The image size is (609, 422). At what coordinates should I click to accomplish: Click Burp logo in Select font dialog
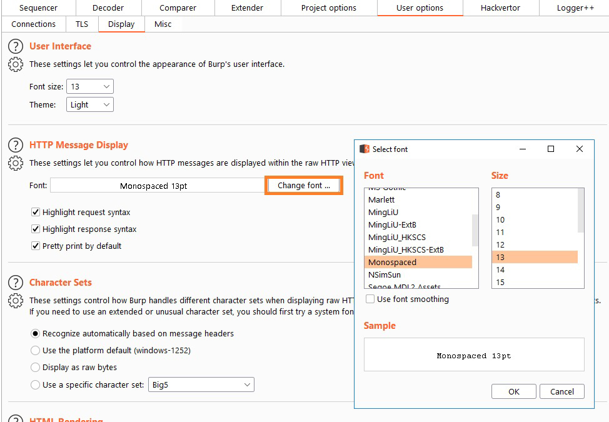[x=365, y=149]
